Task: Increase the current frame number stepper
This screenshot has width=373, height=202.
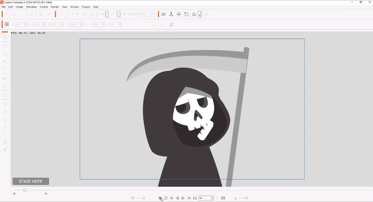Action: pyautogui.click(x=213, y=197)
